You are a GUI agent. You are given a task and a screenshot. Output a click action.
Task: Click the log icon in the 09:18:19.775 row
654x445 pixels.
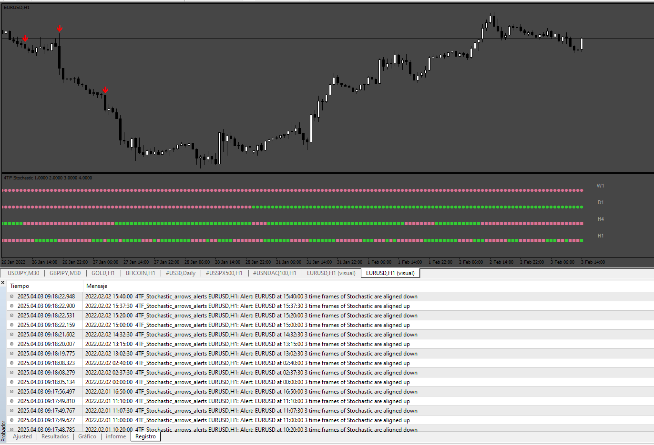pos(12,354)
